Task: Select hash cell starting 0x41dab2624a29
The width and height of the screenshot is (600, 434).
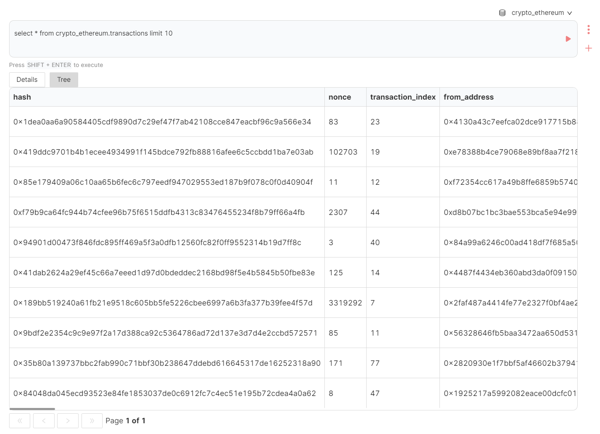Action: click(x=167, y=273)
